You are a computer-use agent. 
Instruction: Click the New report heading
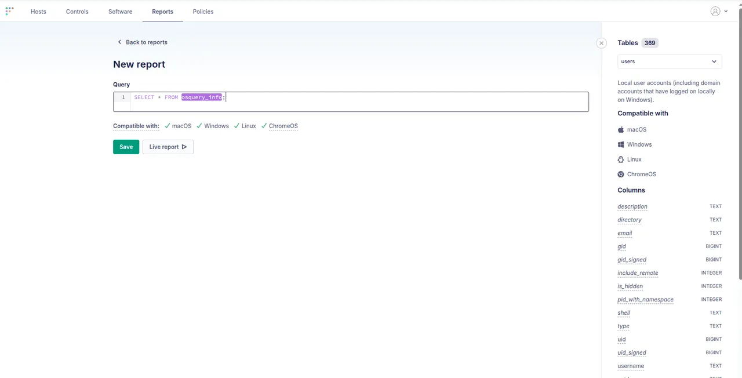139,64
